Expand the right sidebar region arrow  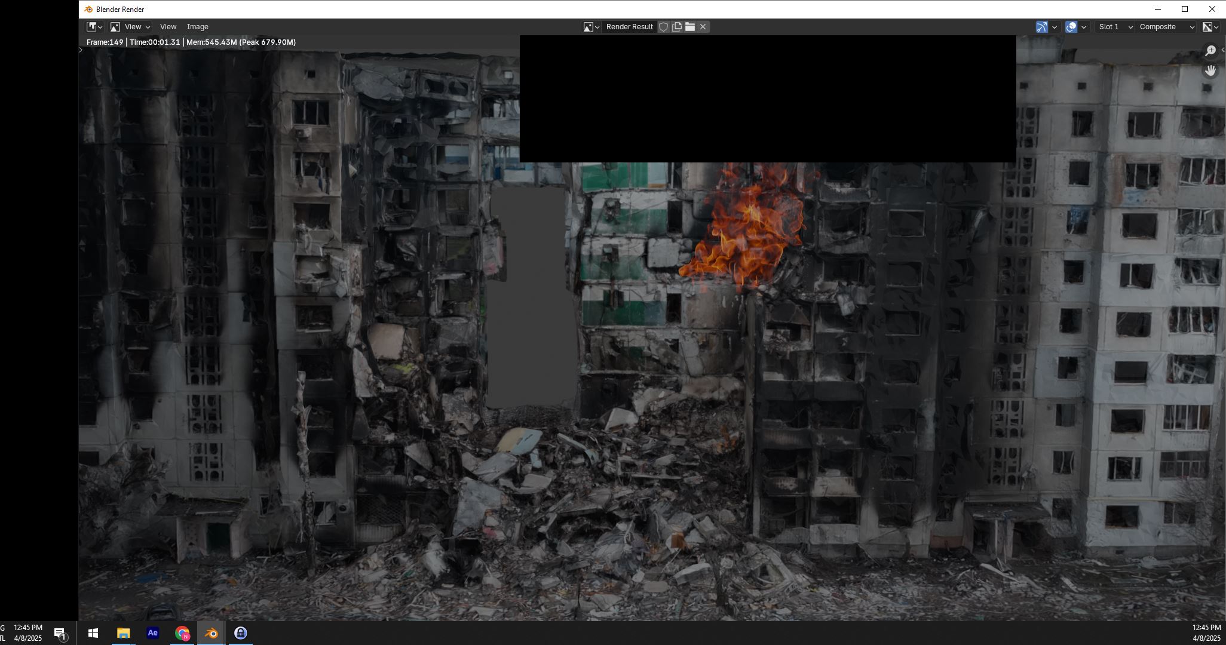1223,50
